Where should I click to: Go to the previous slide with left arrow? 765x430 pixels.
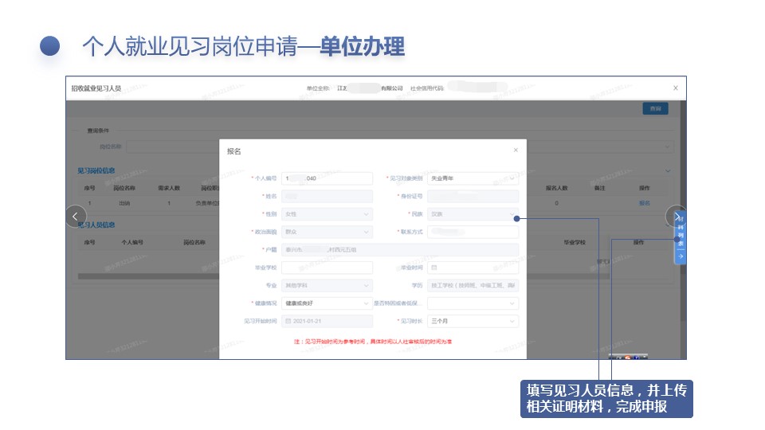(x=75, y=216)
